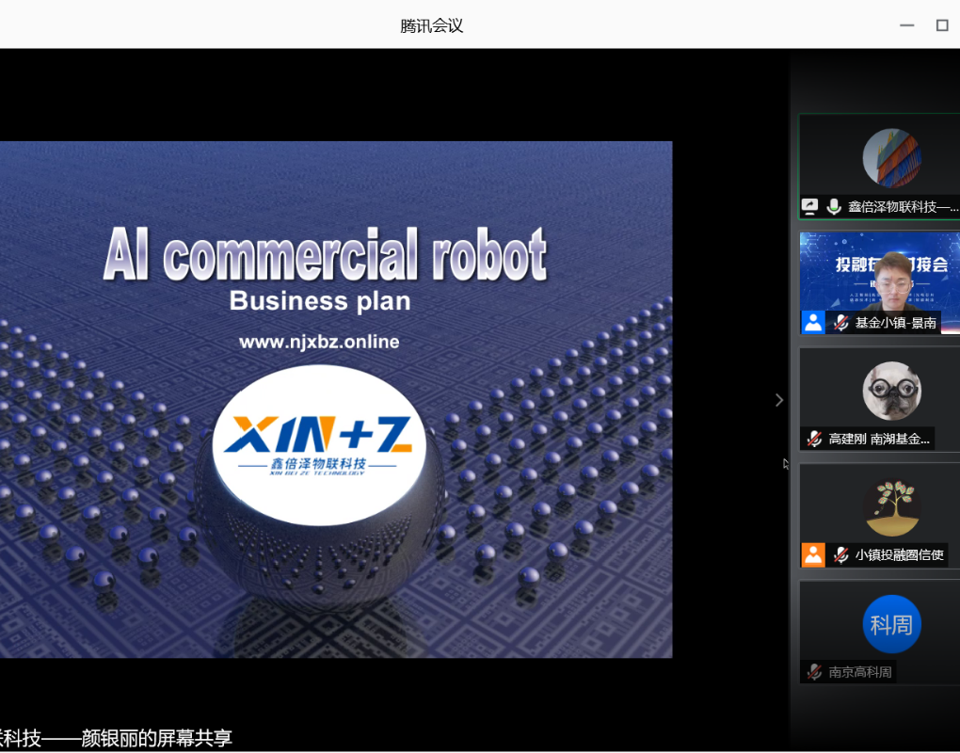This screenshot has width=960, height=753.
Task: Click the 高建刚 南湖基金 participant name
Action: [878, 439]
